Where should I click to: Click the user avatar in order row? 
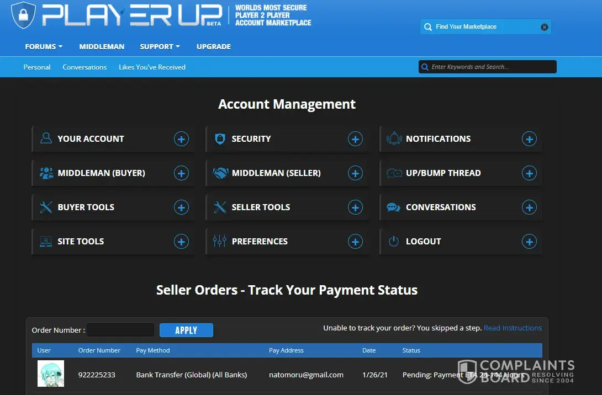51,374
